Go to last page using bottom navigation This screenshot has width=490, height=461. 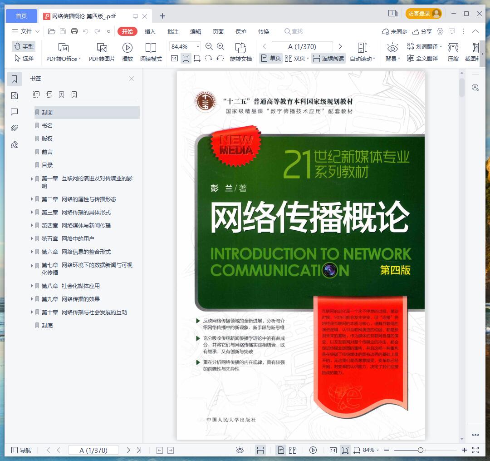click(139, 450)
